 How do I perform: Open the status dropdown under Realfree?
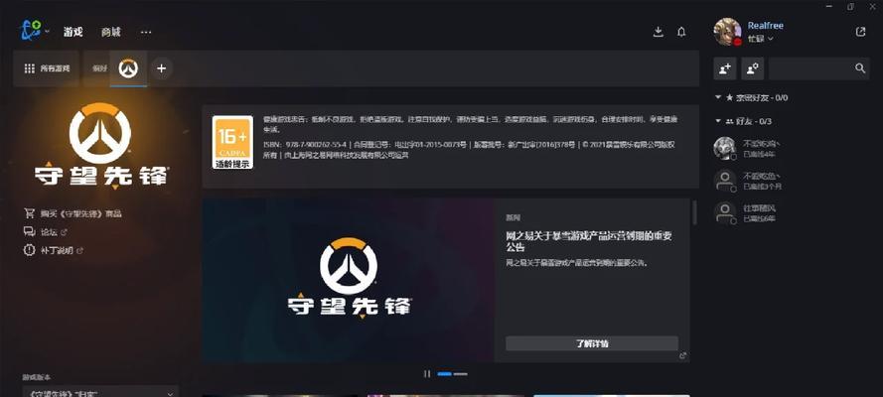click(x=760, y=39)
